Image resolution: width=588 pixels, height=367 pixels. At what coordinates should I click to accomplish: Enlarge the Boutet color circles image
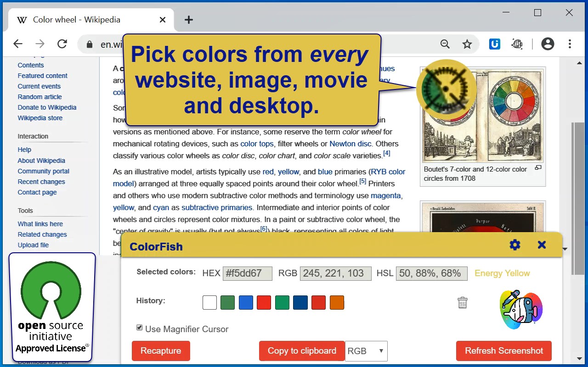(x=538, y=168)
